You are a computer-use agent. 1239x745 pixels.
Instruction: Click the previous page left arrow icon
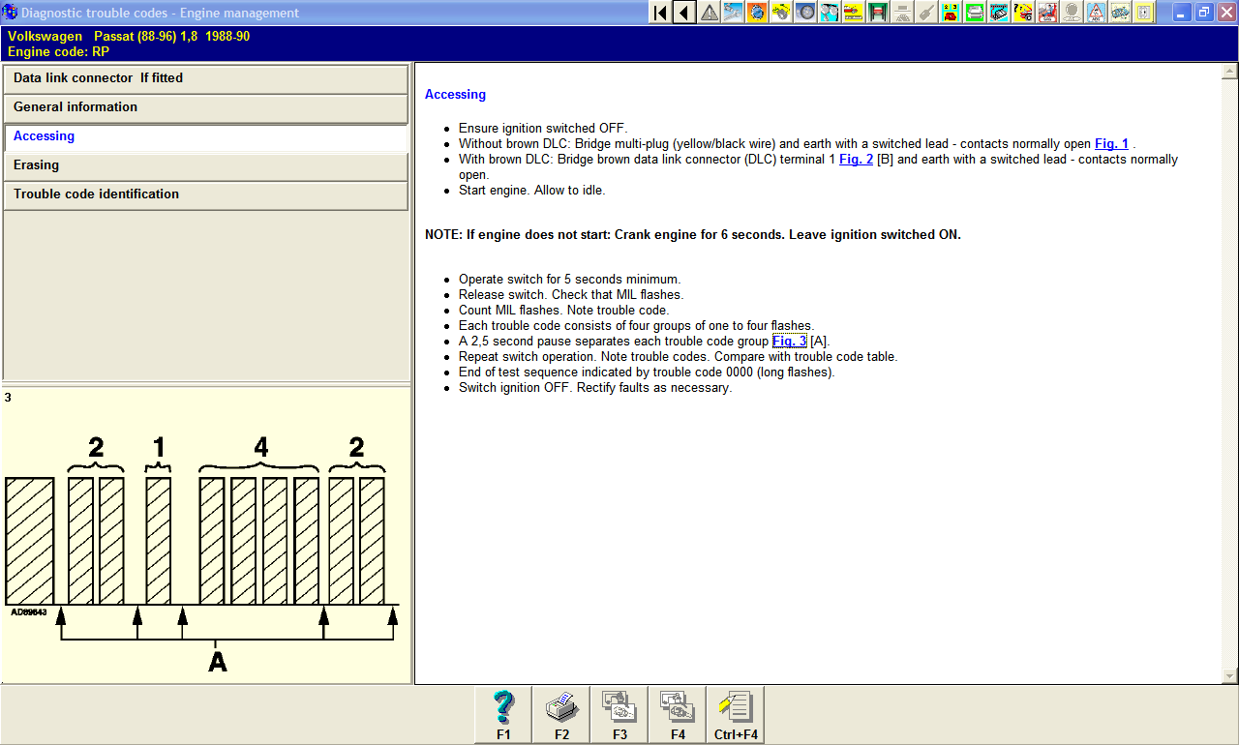(684, 13)
